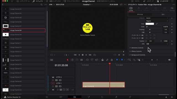Open timeline view options icon
The image size is (177, 99).
click(x=51, y=60)
